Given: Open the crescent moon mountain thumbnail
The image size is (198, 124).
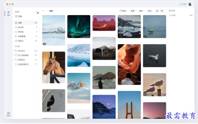Looking at the screenshot, I should click(104, 107).
